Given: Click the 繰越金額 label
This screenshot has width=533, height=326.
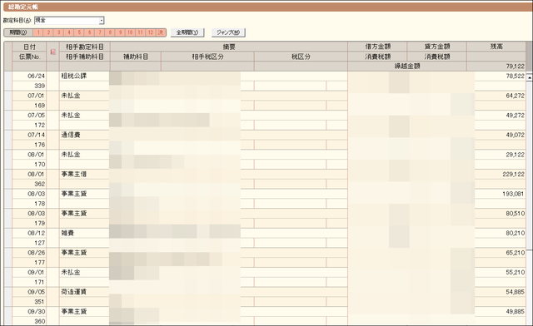Looking at the screenshot, I should click(407, 67).
